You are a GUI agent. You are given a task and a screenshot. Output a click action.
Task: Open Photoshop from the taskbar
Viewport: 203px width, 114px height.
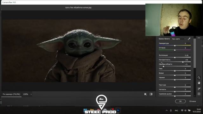pos(118,111)
